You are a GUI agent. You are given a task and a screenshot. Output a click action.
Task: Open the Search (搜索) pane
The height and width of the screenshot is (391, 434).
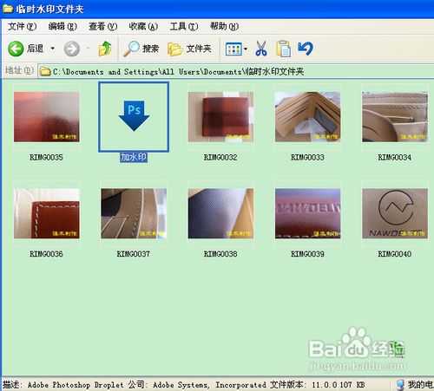tap(141, 49)
